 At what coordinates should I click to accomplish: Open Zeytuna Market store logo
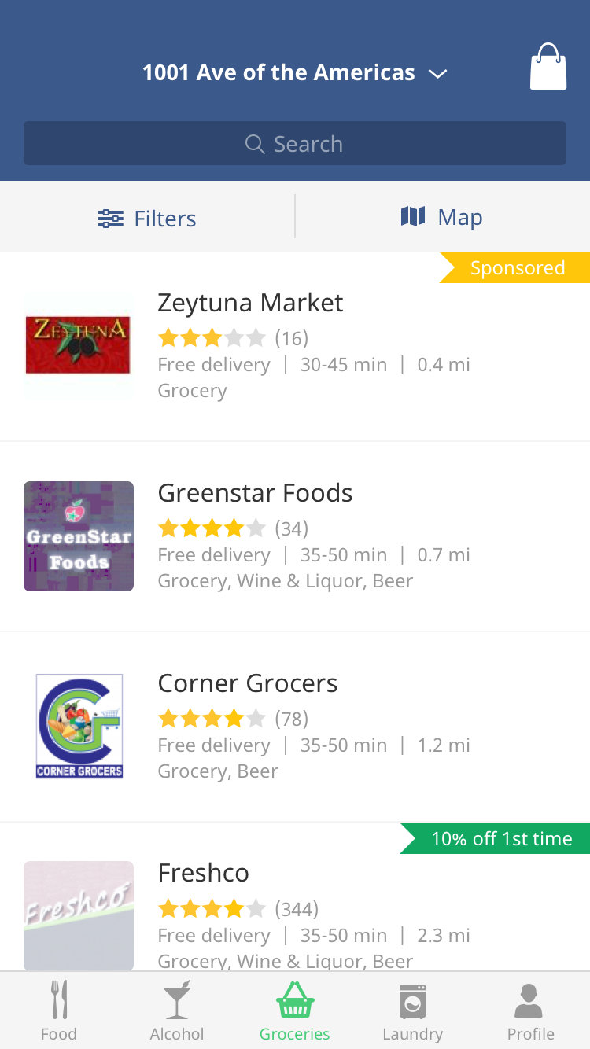coord(78,345)
